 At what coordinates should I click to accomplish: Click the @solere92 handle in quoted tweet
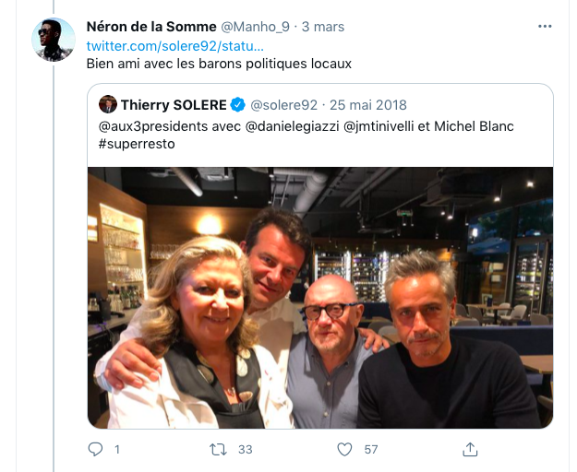tap(283, 105)
